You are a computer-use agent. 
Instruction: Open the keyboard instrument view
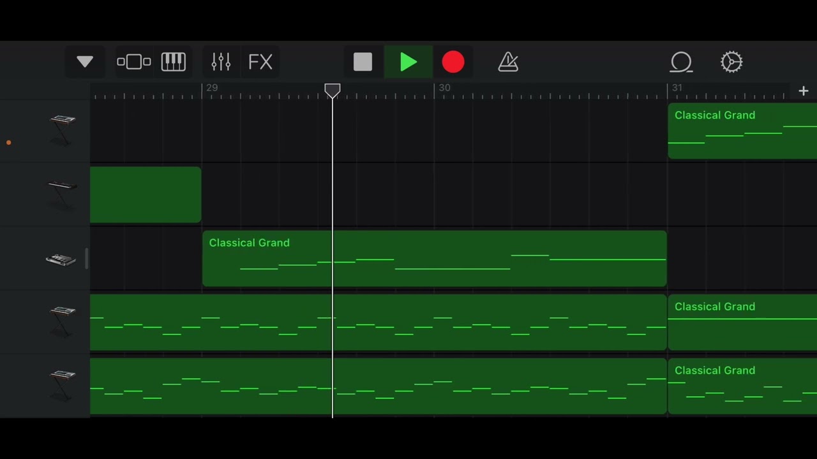173,62
